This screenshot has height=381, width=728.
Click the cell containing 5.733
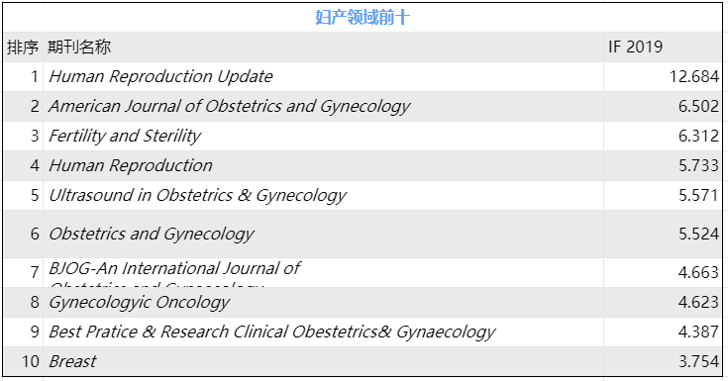[663, 165]
